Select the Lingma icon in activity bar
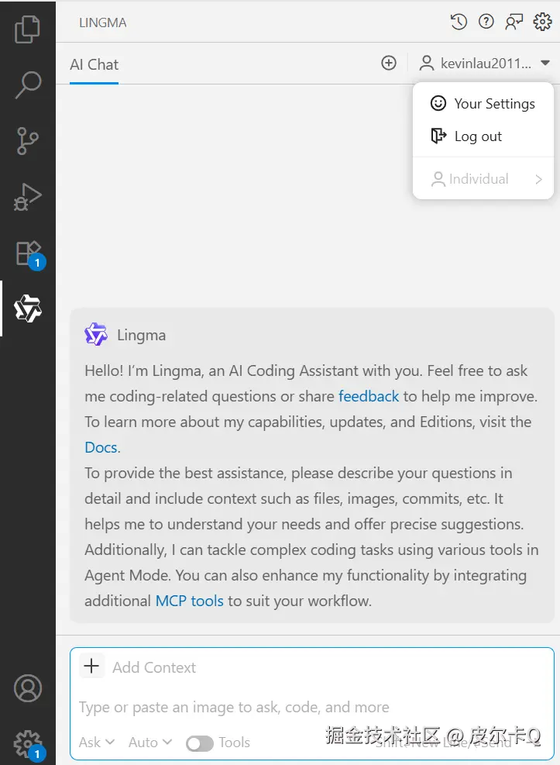 tap(28, 308)
